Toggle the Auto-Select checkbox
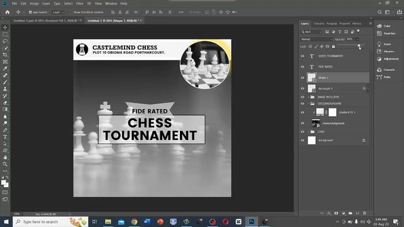Viewport: 404px width, 227px height. (x=30, y=12)
